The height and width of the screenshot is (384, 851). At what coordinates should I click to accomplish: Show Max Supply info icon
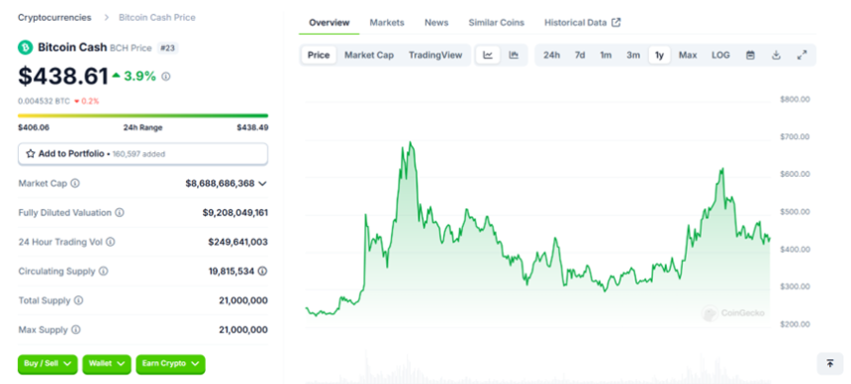click(76, 330)
